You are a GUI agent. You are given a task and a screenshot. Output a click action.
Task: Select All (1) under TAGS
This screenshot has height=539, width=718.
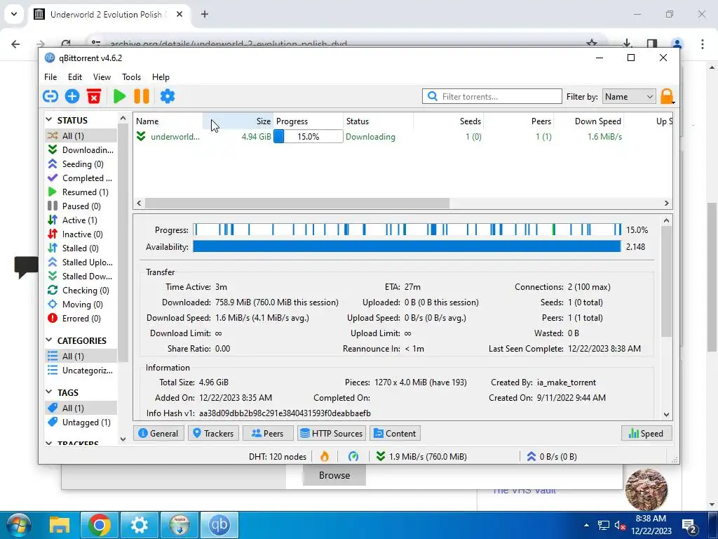pos(81,408)
